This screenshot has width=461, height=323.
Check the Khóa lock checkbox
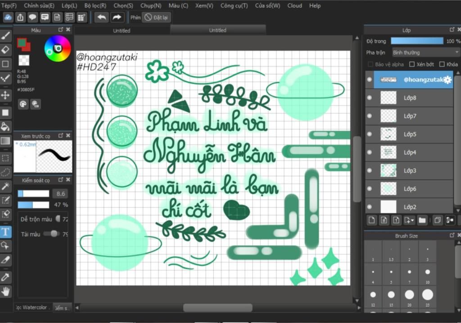tap(442, 64)
